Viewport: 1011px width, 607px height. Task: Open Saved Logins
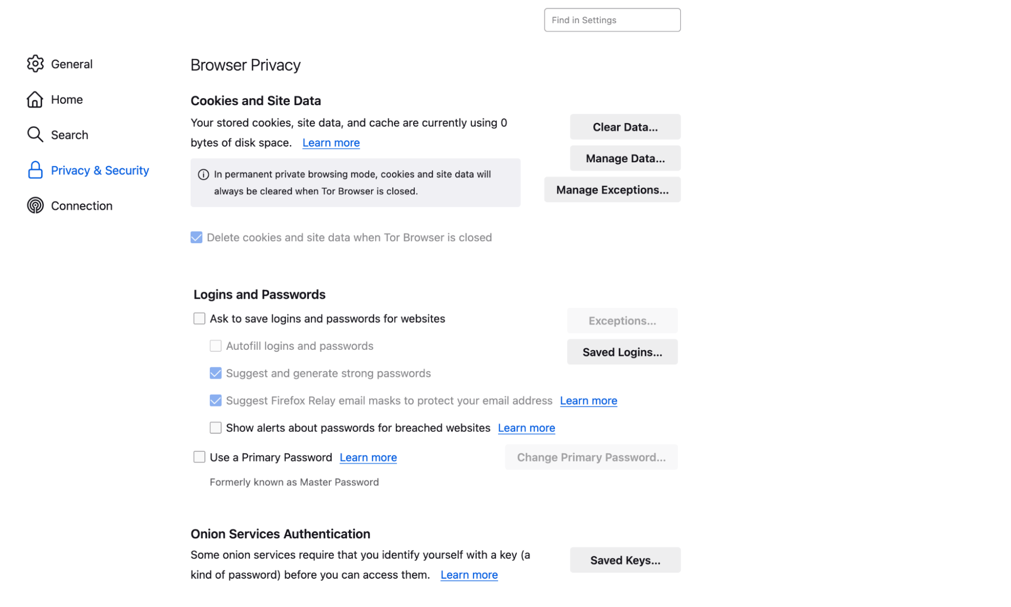[x=622, y=352]
